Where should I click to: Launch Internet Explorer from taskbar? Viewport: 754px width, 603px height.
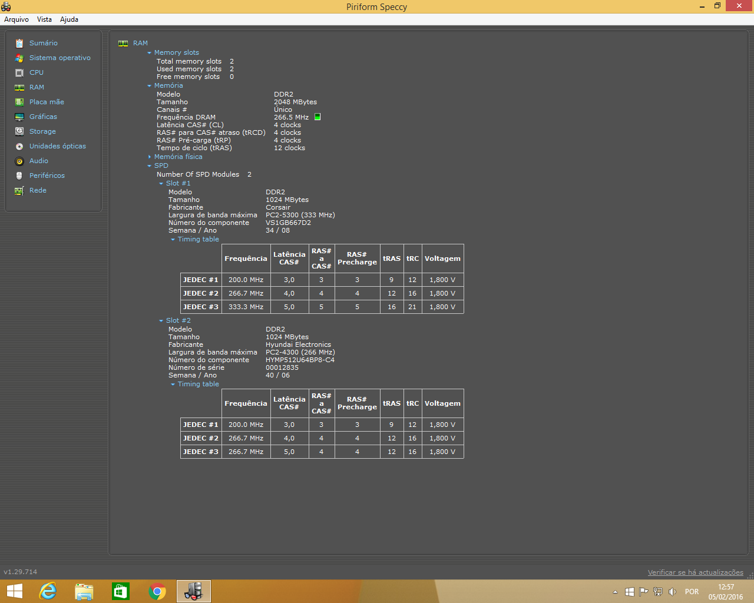[x=48, y=591]
